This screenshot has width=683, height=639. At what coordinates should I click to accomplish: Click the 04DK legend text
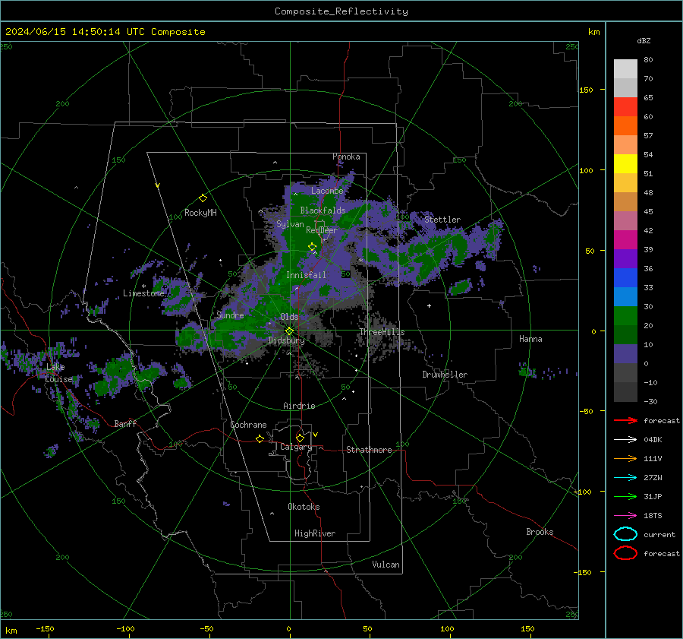point(653,439)
